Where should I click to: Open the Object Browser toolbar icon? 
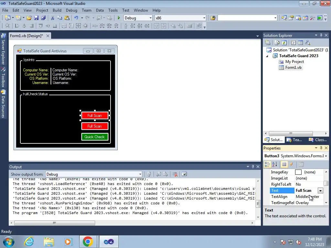[305, 18]
